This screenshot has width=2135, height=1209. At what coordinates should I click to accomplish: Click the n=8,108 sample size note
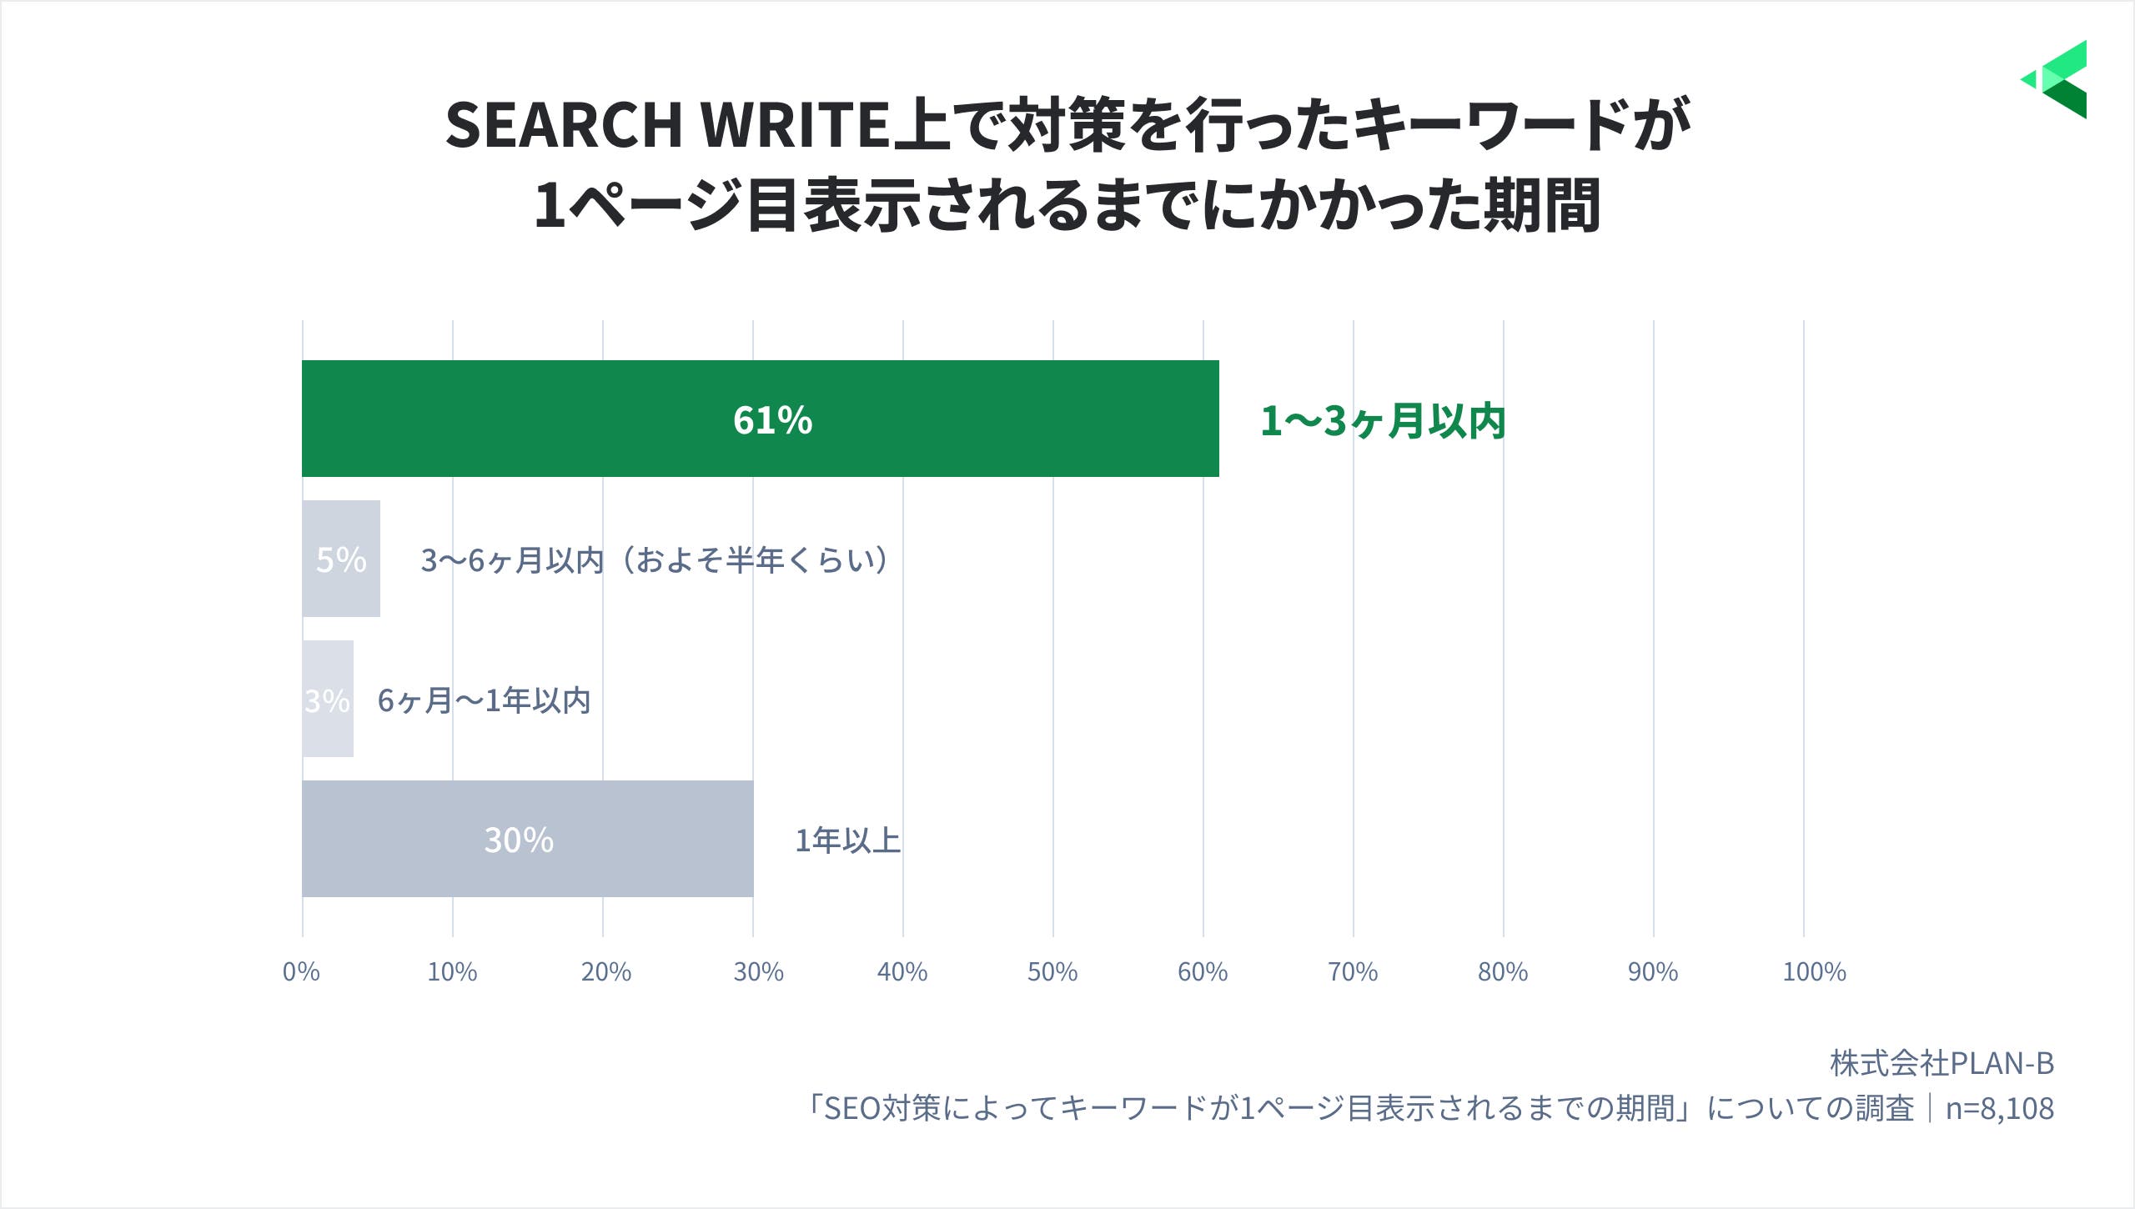tap(1999, 1108)
